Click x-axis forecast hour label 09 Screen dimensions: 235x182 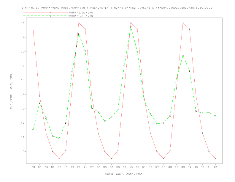tap(53, 167)
